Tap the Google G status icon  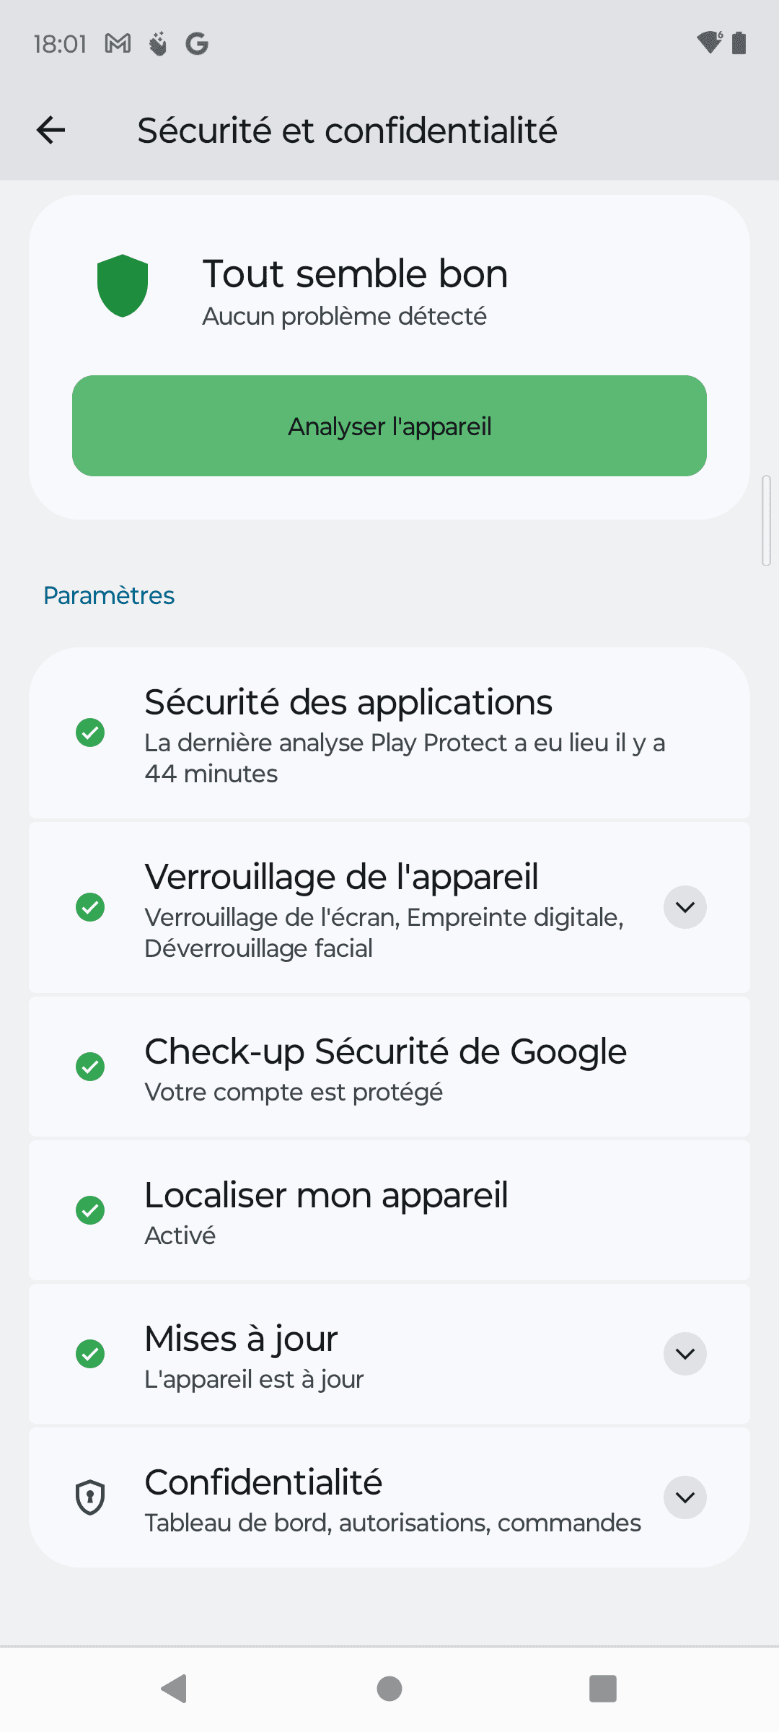(x=197, y=44)
